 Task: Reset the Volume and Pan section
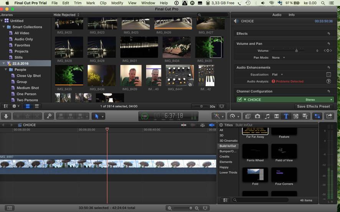point(329,44)
